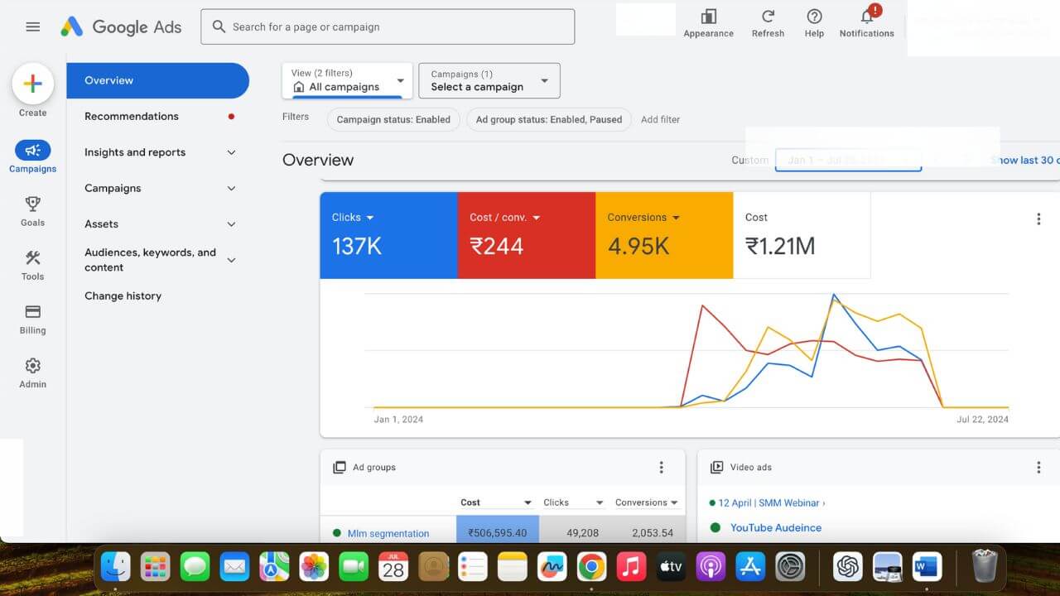1060x596 pixels.
Task: Open the Notifications bell
Action: pyautogui.click(x=866, y=17)
